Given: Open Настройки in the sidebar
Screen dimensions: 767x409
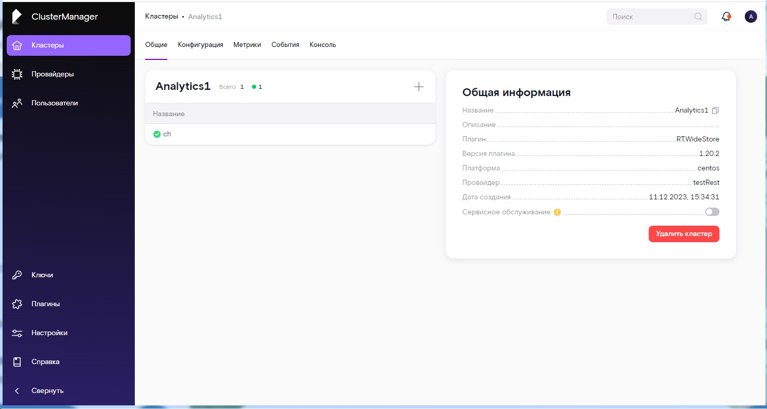Looking at the screenshot, I should click(69, 333).
